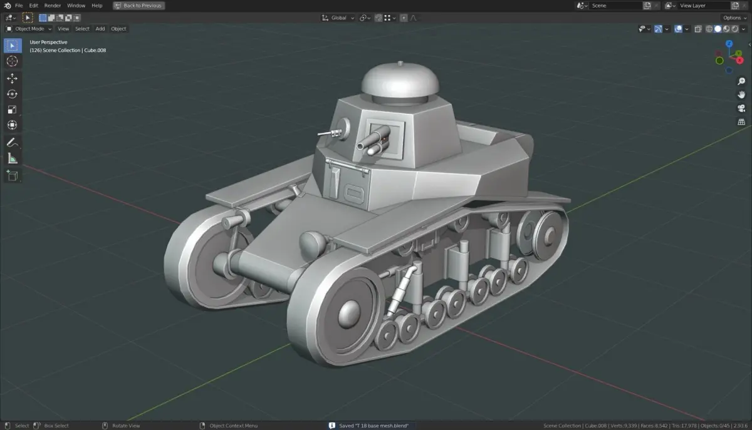Expand overlays settings arrow
The width and height of the screenshot is (752, 430).
[687, 29]
